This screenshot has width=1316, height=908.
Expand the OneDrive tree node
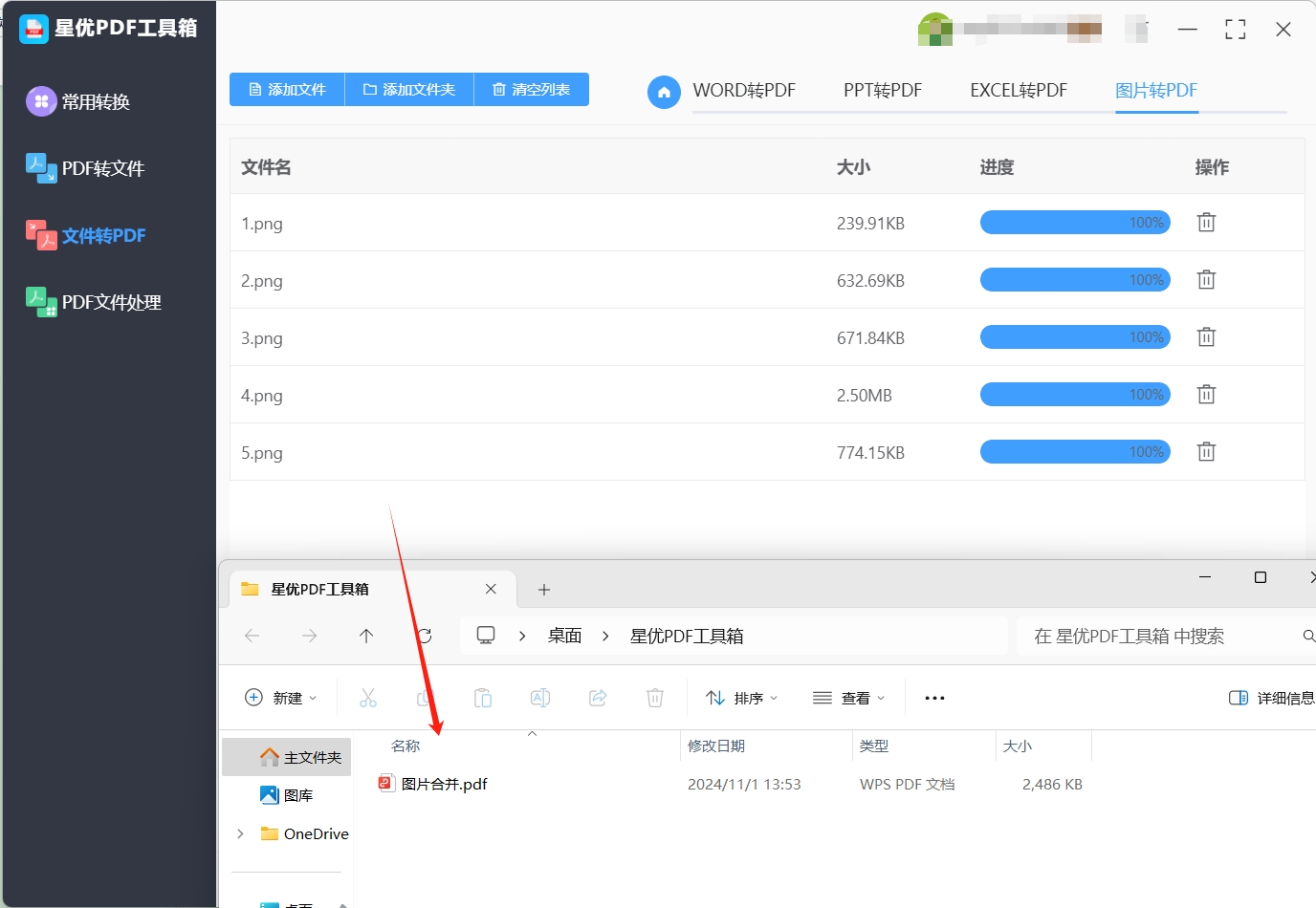click(240, 833)
